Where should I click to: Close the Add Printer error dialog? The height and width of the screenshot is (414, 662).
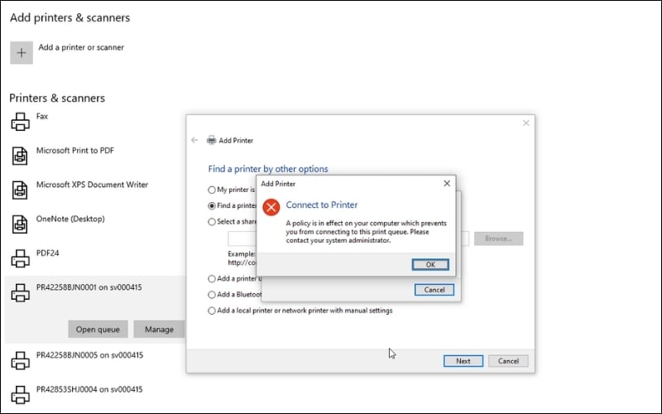pos(447,183)
